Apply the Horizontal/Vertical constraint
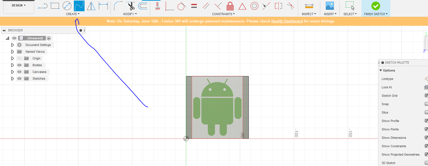This screenshot has width=428, height=166. coord(158,6)
